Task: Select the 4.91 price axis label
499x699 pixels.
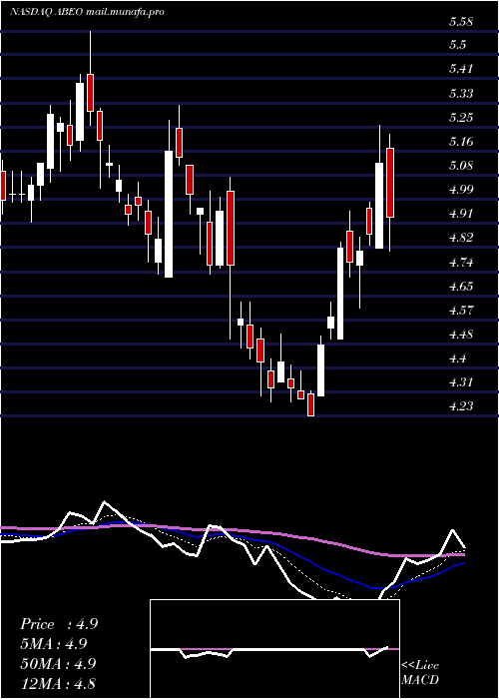Action: click(461, 214)
